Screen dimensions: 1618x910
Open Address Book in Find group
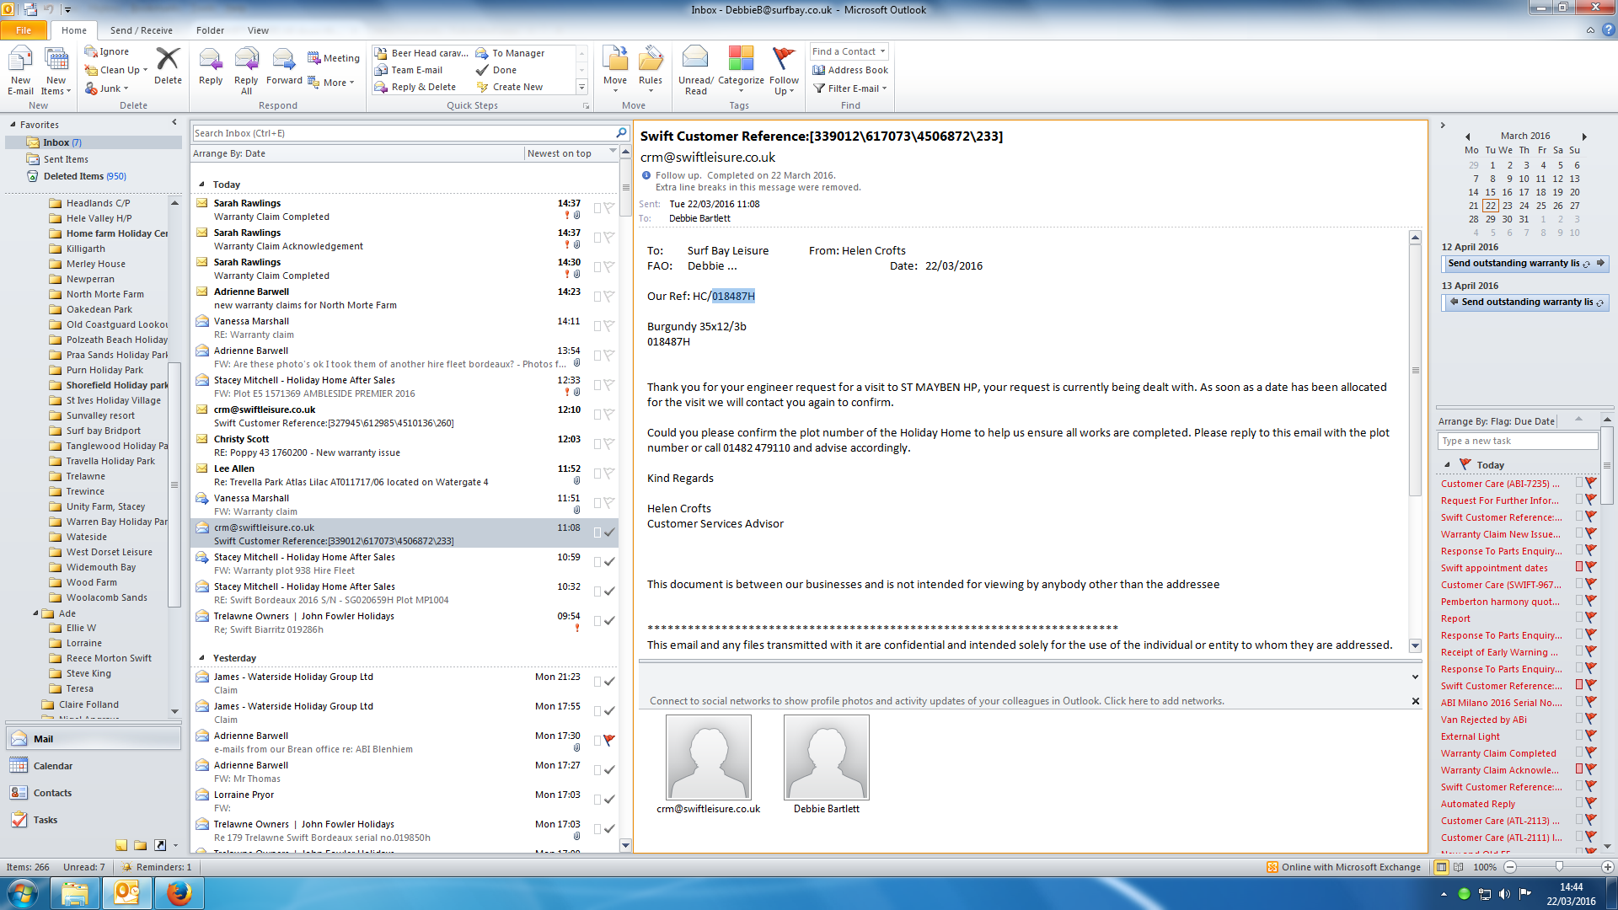850,70
